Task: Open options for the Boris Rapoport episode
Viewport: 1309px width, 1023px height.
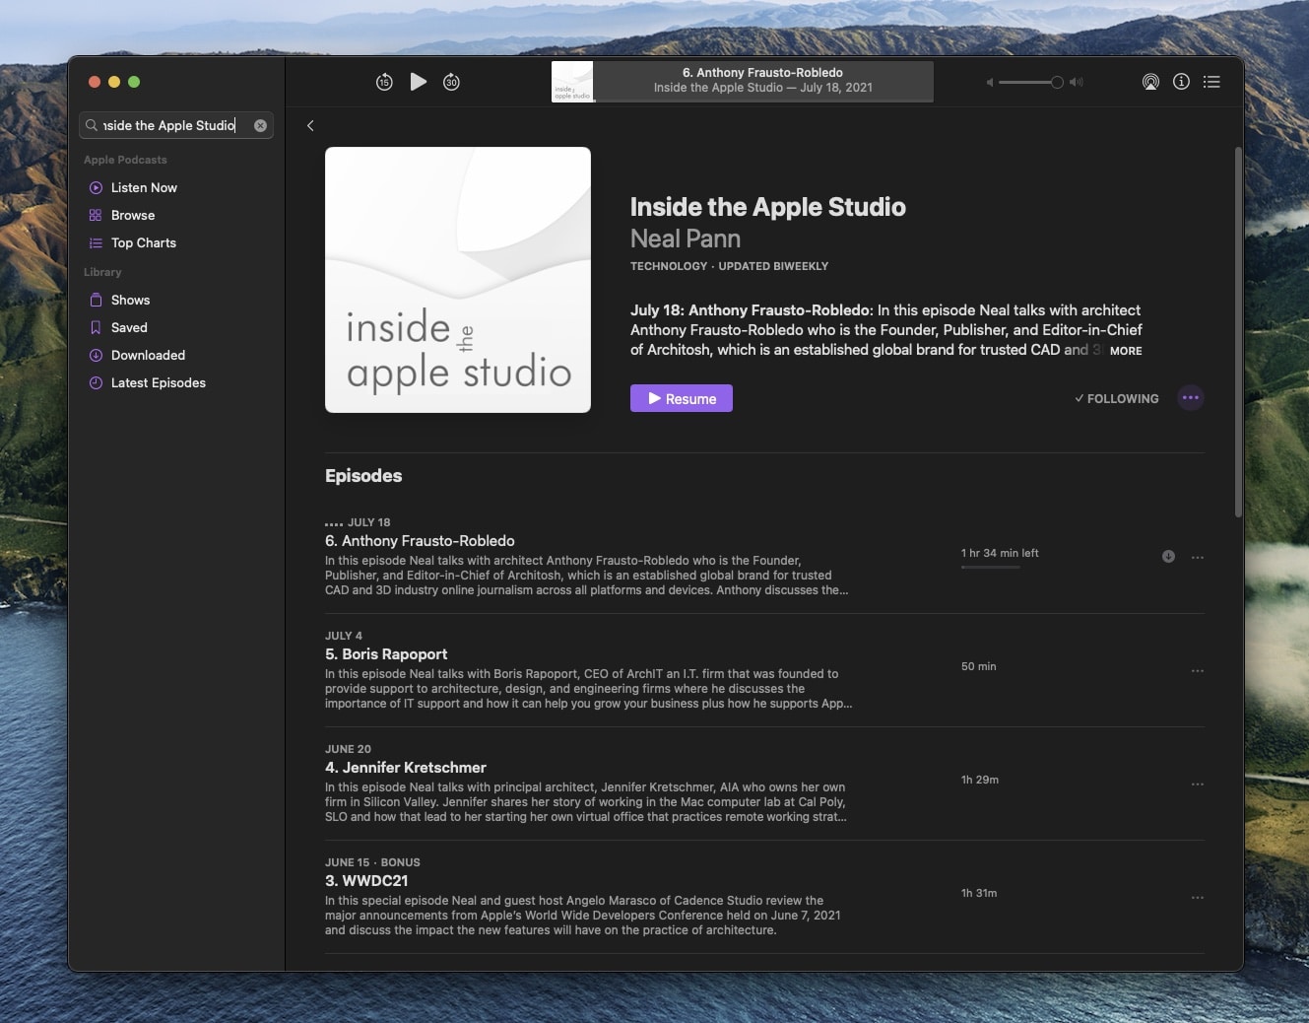Action: [x=1198, y=670]
